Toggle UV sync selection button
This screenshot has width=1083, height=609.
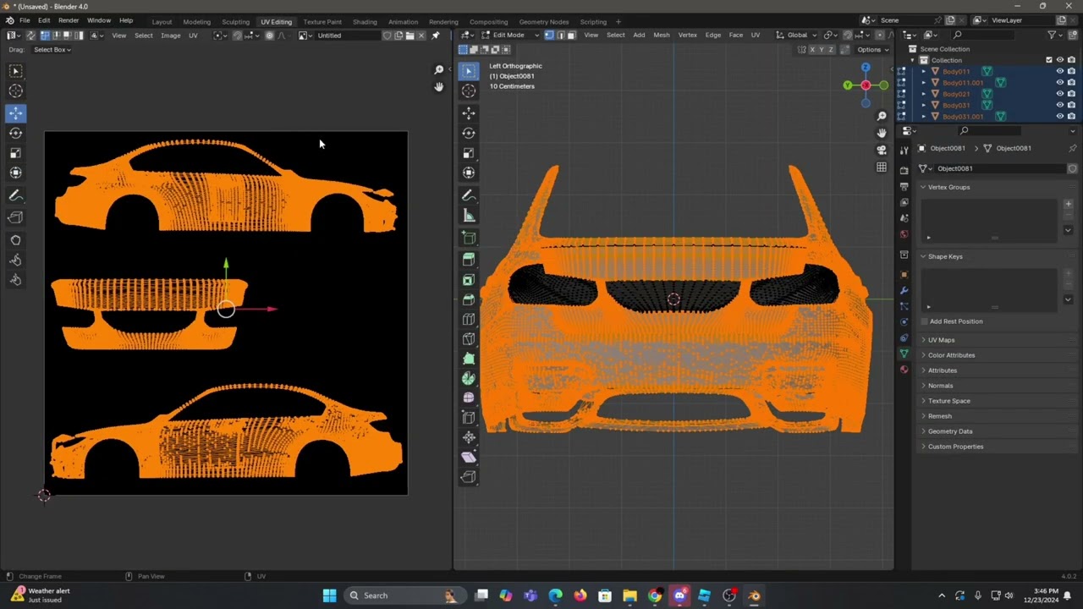(x=30, y=36)
